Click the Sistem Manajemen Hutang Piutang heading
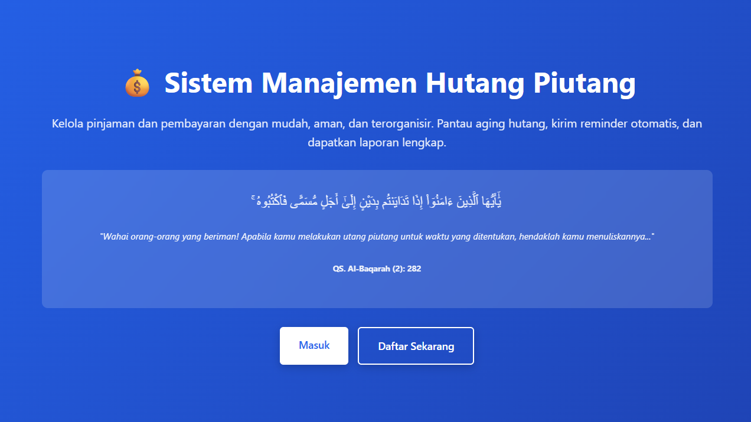Screen dimensions: 751x422 coord(400,83)
